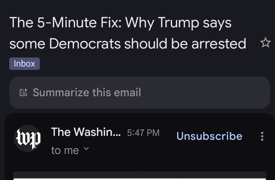Click the Unsubscribe link
275x180 pixels.
[209, 136]
